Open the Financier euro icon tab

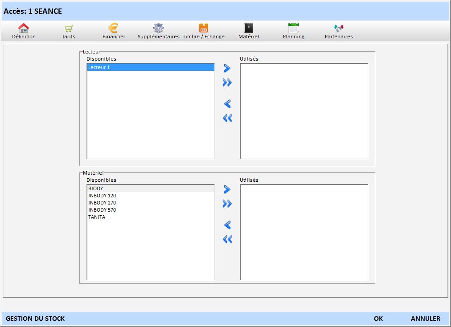tap(114, 31)
